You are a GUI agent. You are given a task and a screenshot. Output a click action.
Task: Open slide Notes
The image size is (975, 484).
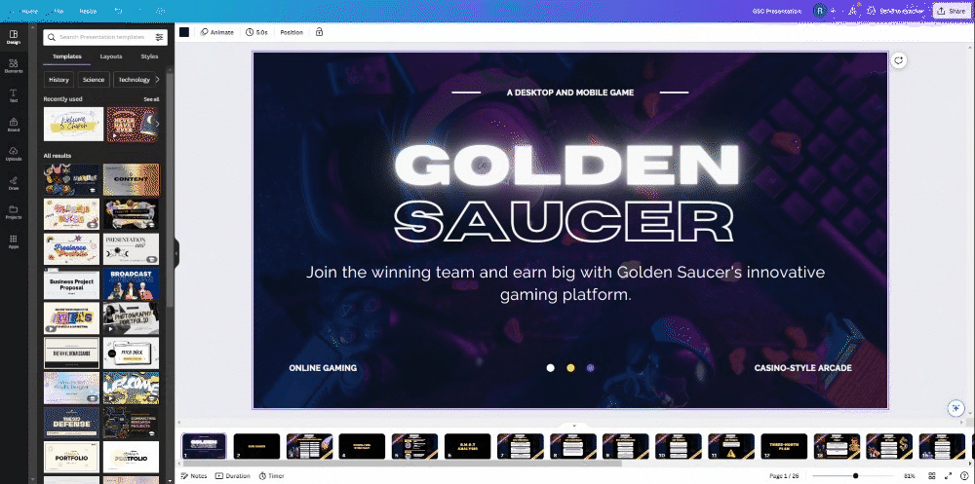194,476
